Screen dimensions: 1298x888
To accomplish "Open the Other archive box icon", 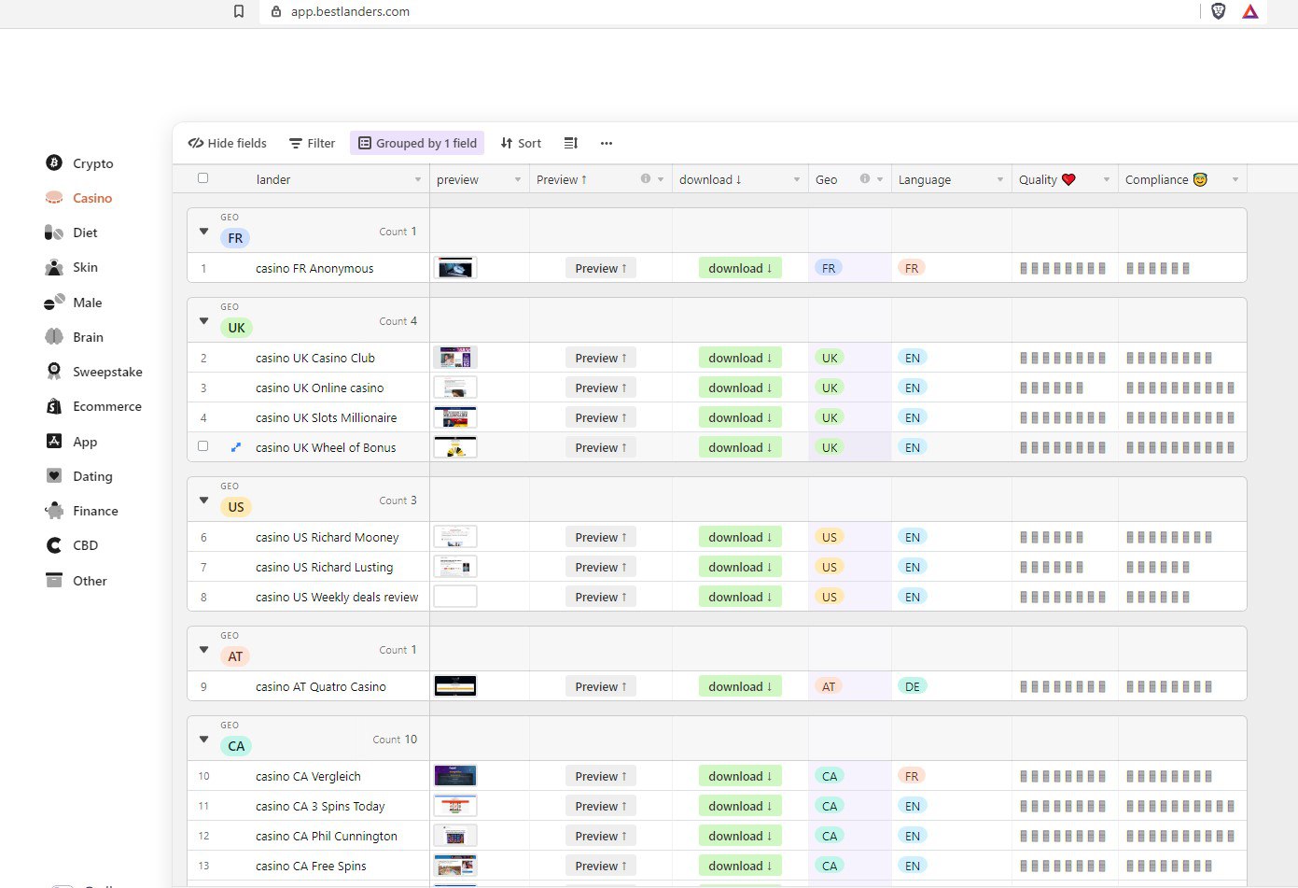I will point(54,580).
